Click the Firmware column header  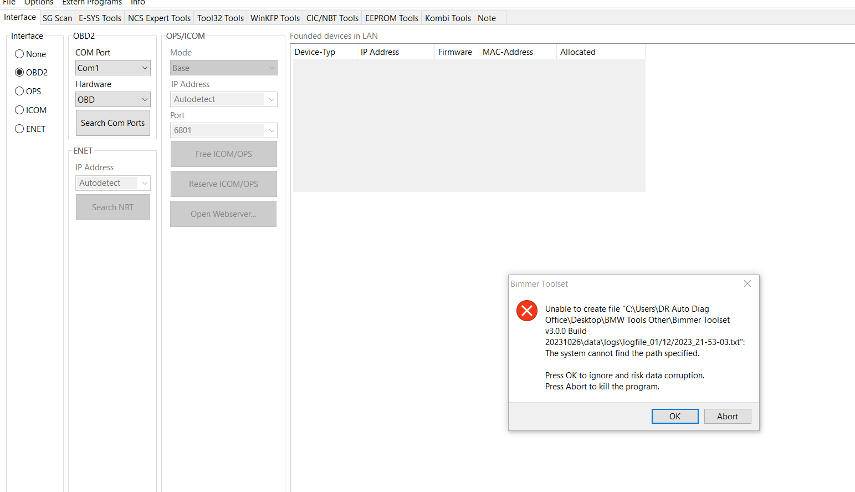point(457,52)
